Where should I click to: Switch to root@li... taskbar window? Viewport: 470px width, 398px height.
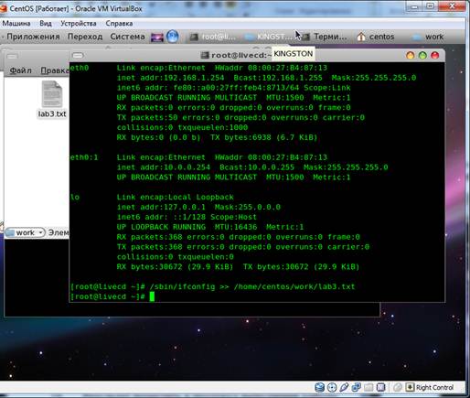click(213, 37)
